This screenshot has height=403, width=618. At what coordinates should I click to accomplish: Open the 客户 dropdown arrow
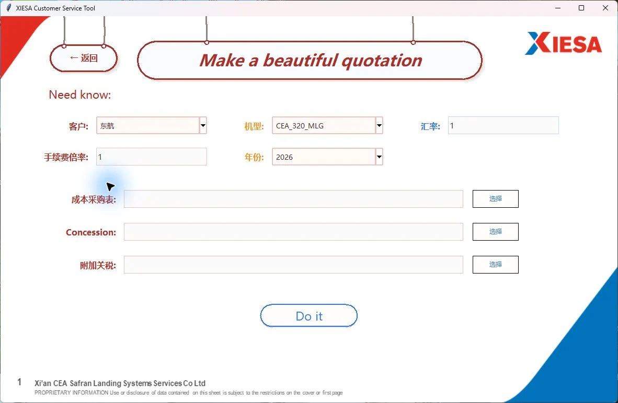pos(203,125)
